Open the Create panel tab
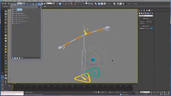Screen dimensions: 171x96 (x=139, y=10)
